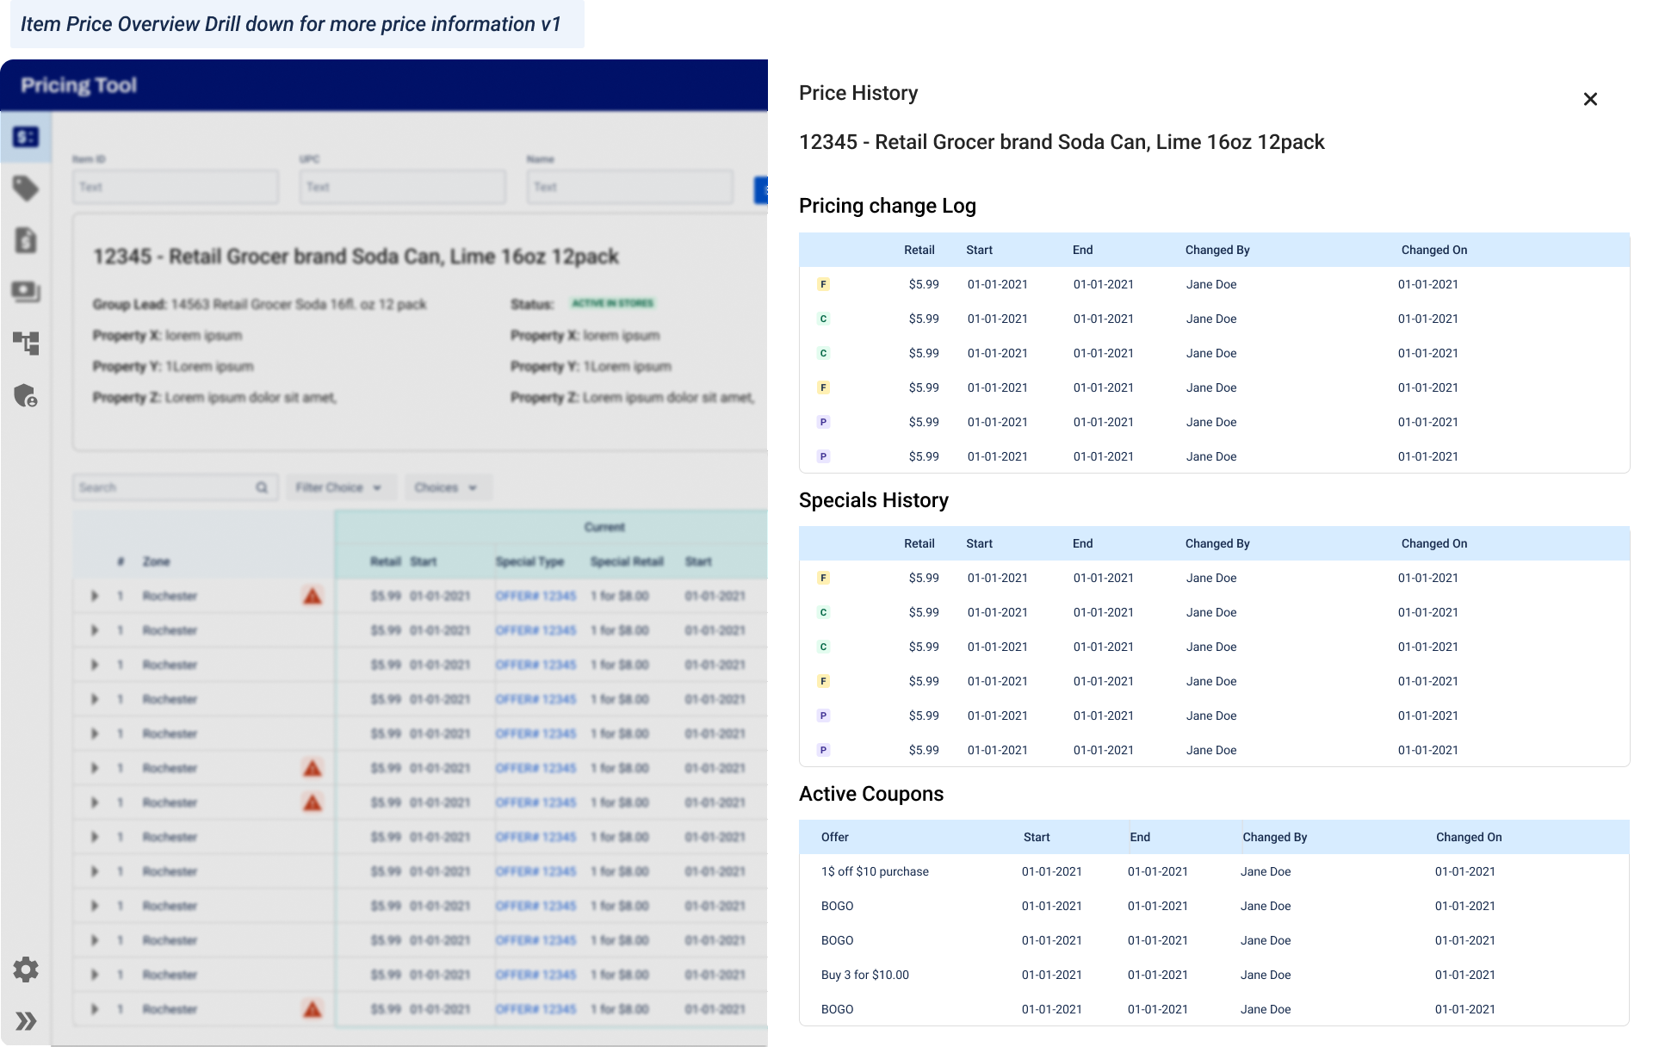Sort Active Coupons by End column
Viewport: 1653px width, 1047px height.
(x=1140, y=837)
